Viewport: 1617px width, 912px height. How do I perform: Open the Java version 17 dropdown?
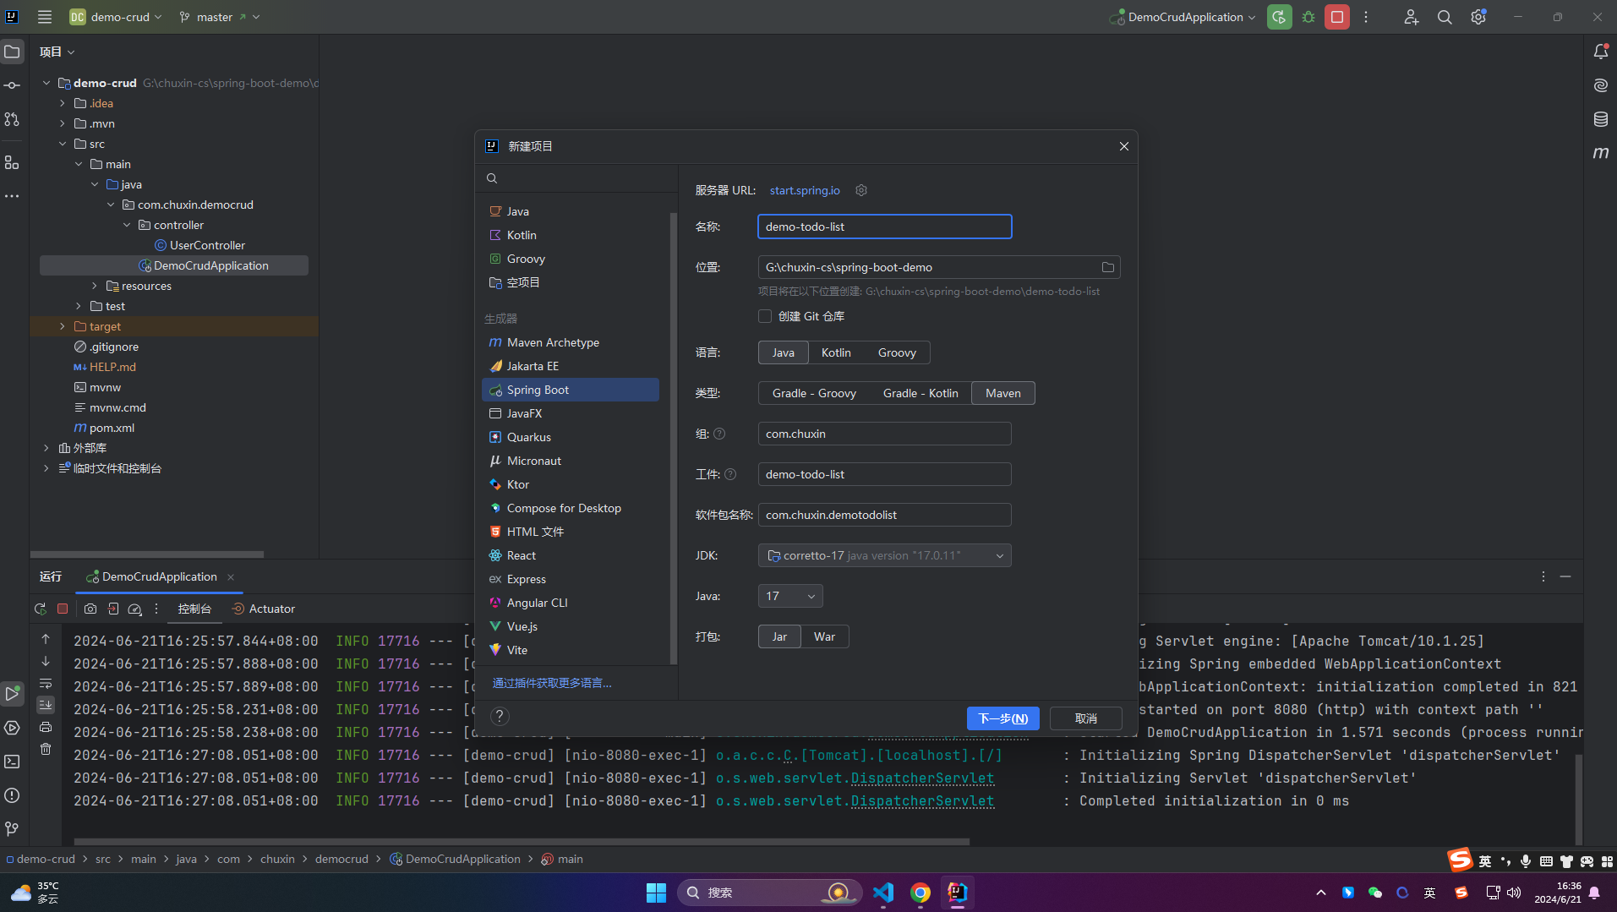790,596
